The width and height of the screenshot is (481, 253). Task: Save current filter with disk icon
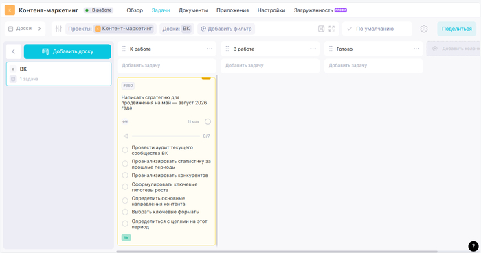321,29
